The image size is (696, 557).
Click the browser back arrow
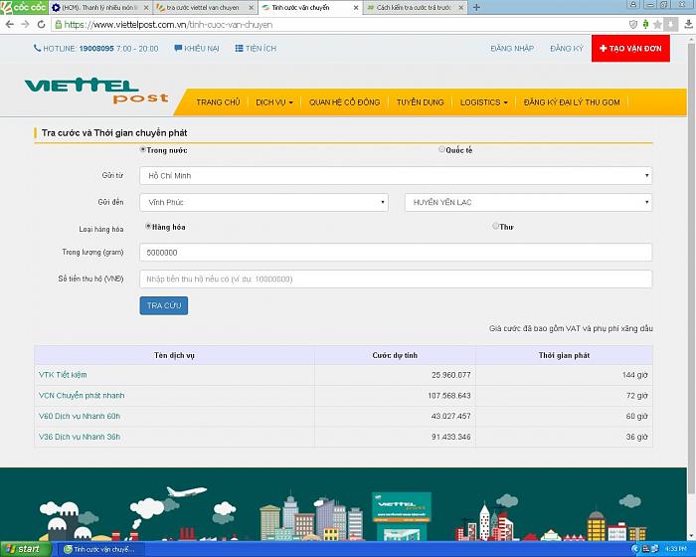pyautogui.click(x=10, y=25)
